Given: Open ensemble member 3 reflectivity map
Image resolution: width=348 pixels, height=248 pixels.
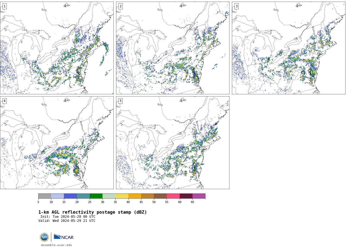Looking at the screenshot, I should click(x=289, y=48).
